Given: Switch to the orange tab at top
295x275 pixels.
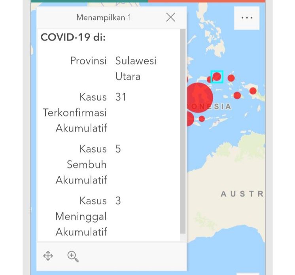Looking at the screenshot, I should (x=206, y=1).
